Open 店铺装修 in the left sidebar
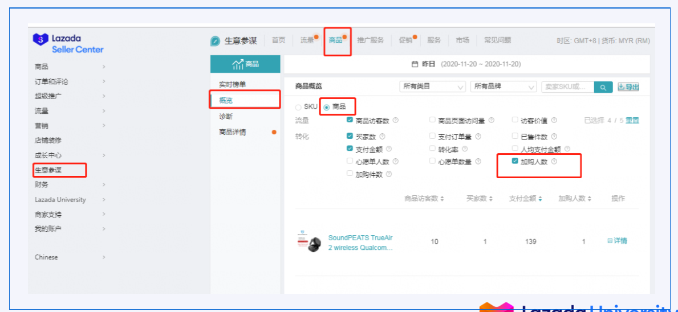 (48, 140)
